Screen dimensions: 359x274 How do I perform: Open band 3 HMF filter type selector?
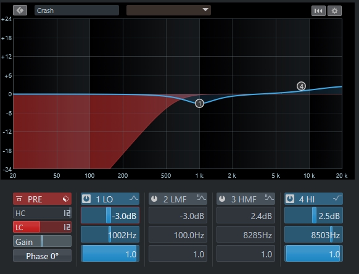[269, 198]
